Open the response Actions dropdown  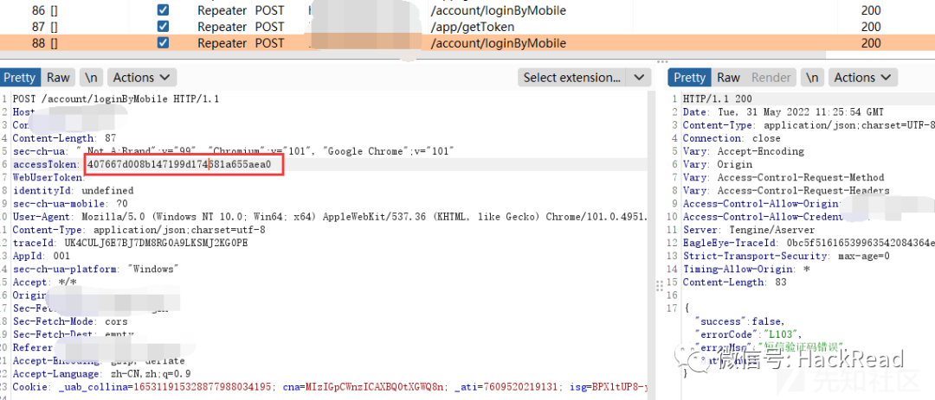click(x=863, y=78)
